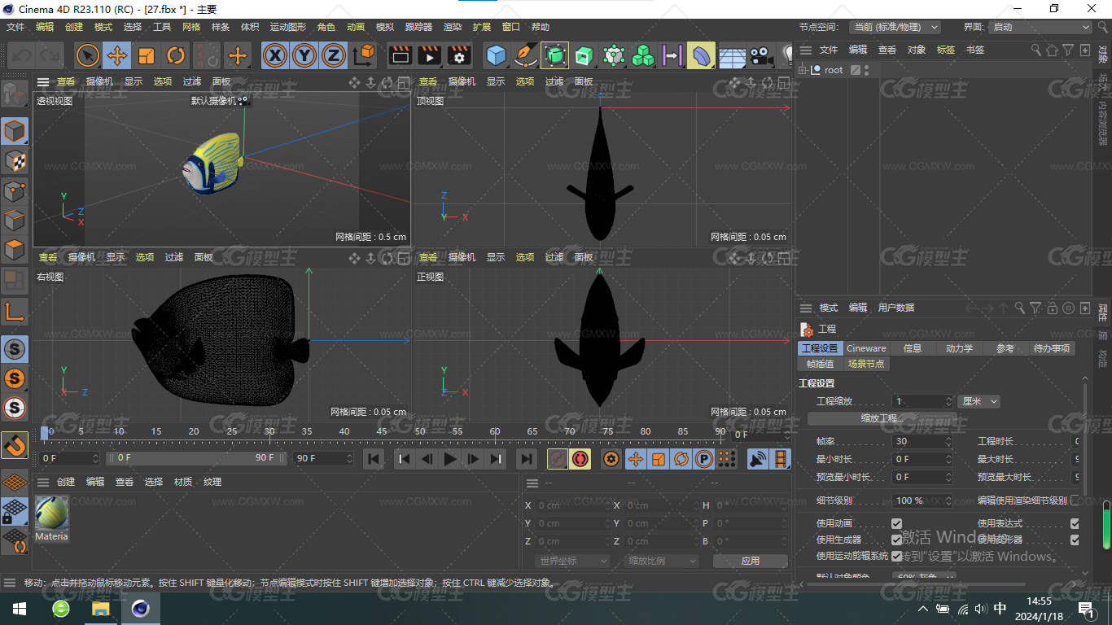Viewport: 1112px width, 625px height.
Task: Click the 缩放工程... button
Action: pos(882,418)
